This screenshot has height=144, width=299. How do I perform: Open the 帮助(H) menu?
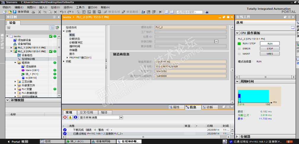coord(105,7)
